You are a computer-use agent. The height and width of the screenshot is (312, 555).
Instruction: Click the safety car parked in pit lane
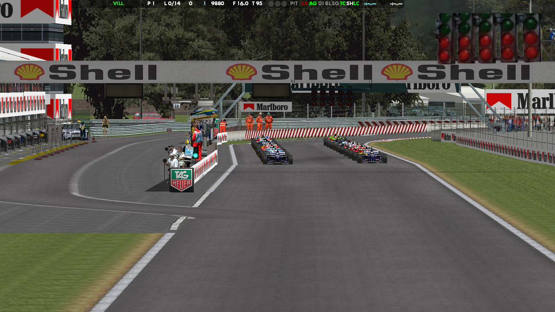pos(74,131)
